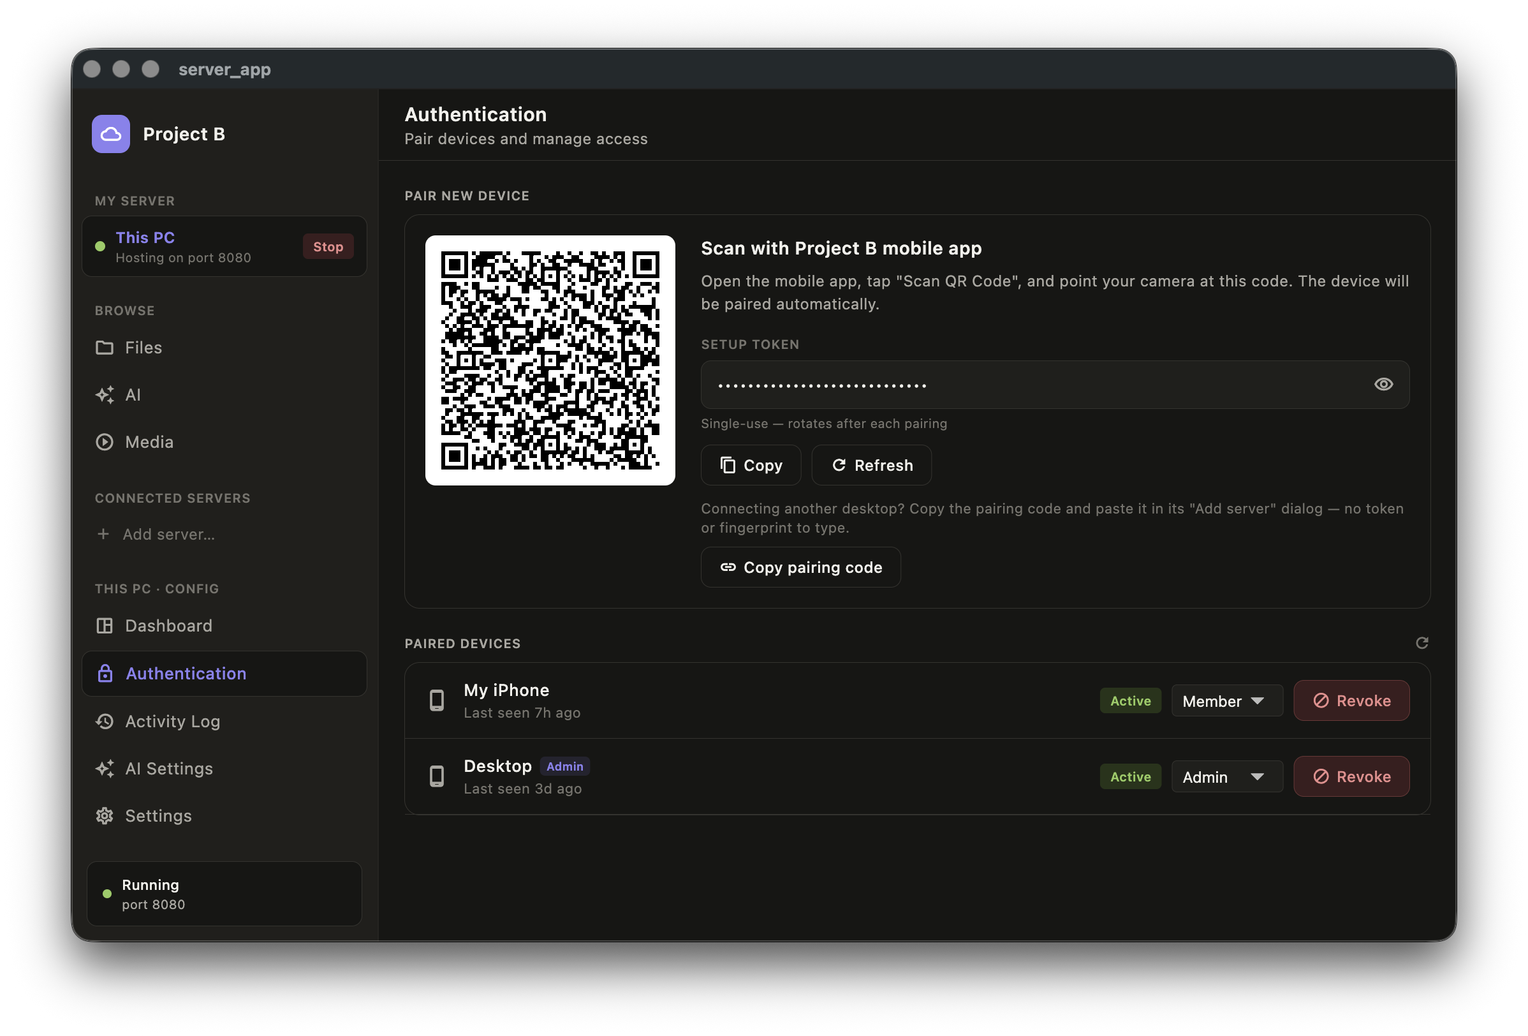
Task: Revoke access for My iPhone
Action: 1351,701
